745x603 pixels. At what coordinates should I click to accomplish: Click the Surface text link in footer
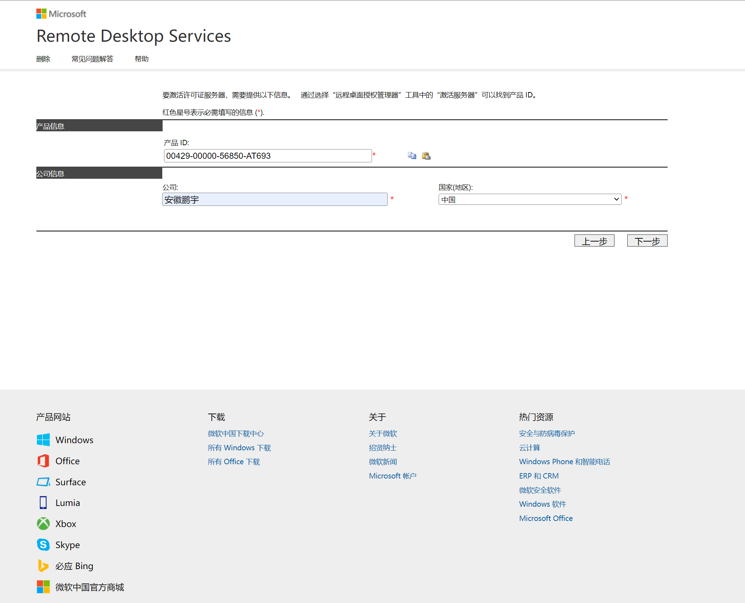(x=71, y=482)
